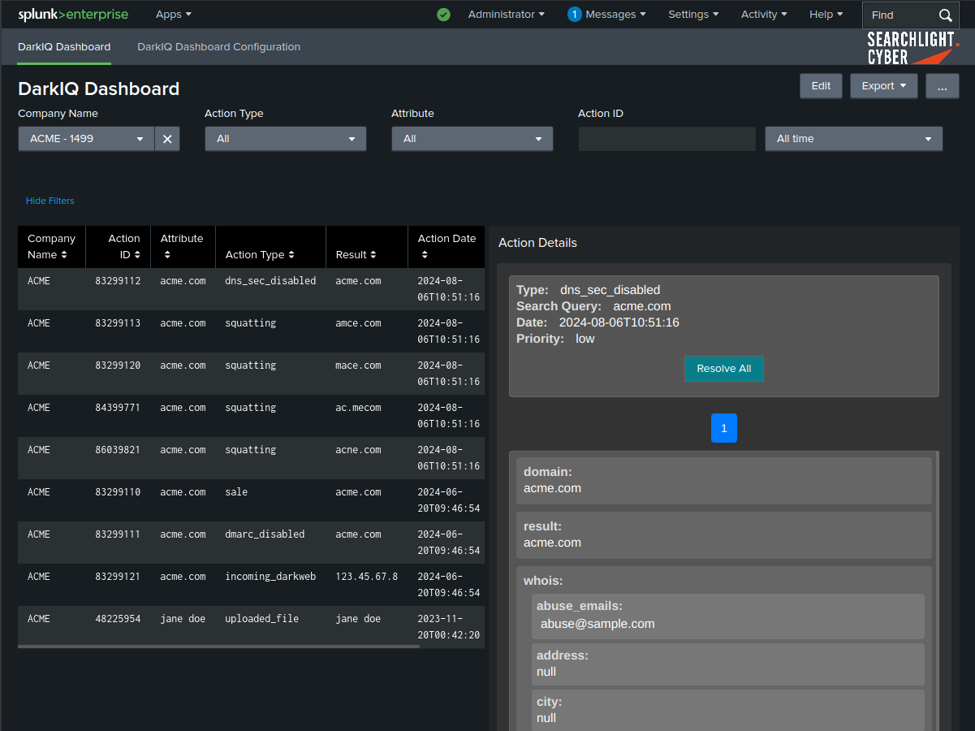Click the Hide Filters link
This screenshot has width=975, height=731.
pos(50,201)
